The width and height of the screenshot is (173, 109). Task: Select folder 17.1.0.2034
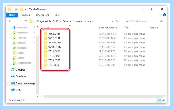pos(54,52)
